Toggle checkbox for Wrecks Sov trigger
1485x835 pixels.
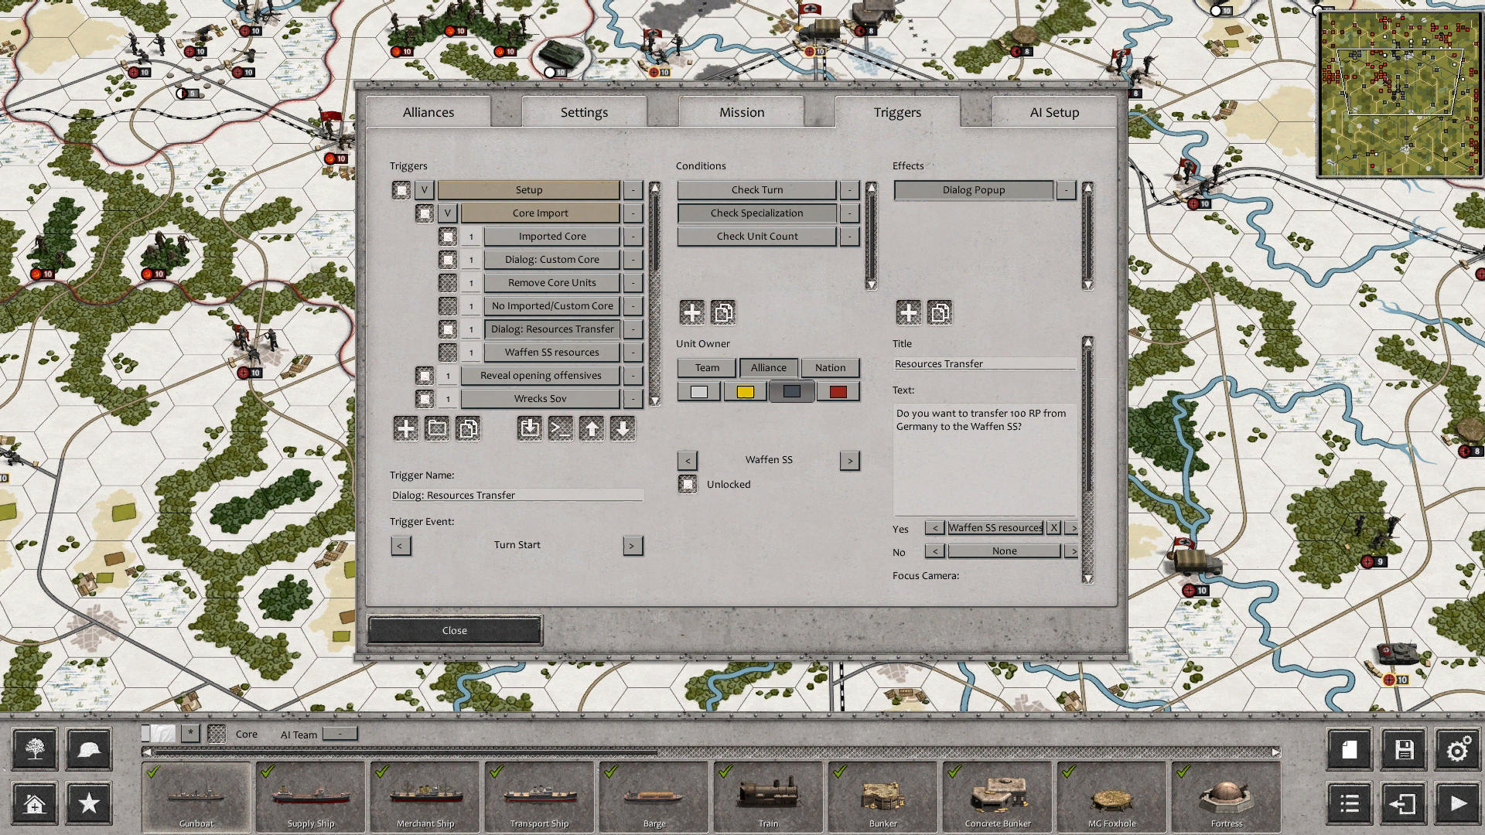pyautogui.click(x=425, y=398)
